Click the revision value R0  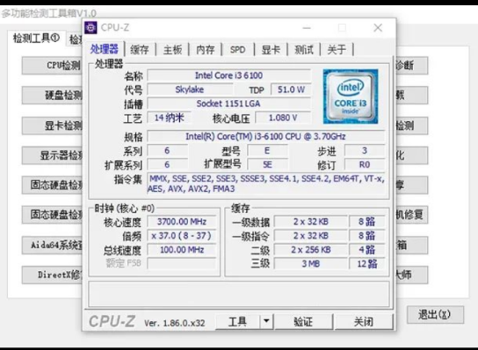click(x=365, y=165)
